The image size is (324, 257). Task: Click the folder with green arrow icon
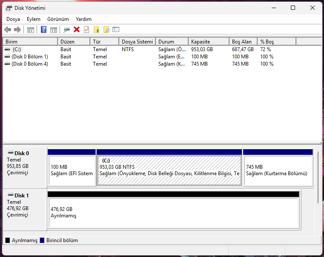point(97,29)
